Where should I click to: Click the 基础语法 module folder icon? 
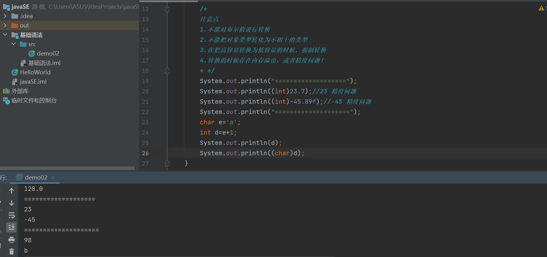[15, 35]
